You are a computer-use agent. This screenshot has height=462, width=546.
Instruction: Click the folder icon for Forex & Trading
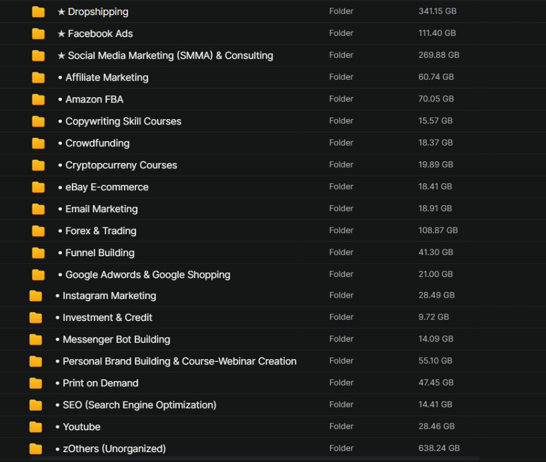tap(38, 231)
